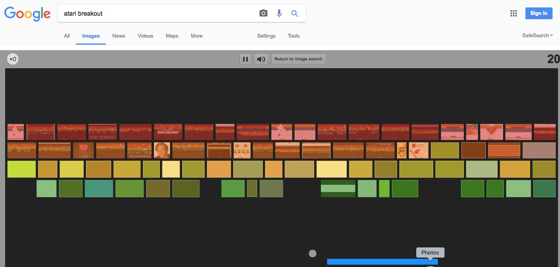This screenshot has width=560, height=267.
Task: Click the Photos tooltip label
Action: [430, 252]
